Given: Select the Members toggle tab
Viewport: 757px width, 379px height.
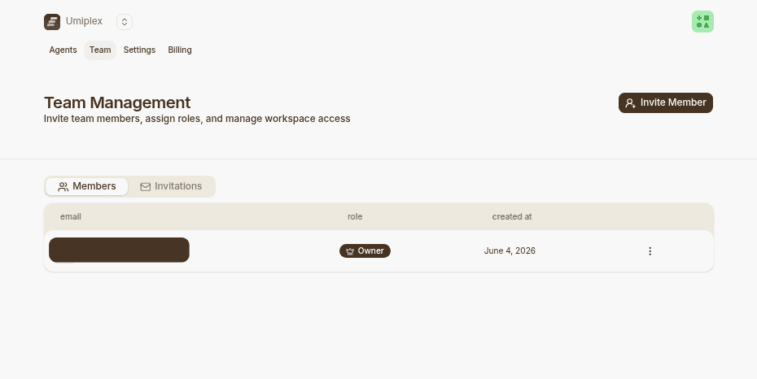Looking at the screenshot, I should 86,186.
